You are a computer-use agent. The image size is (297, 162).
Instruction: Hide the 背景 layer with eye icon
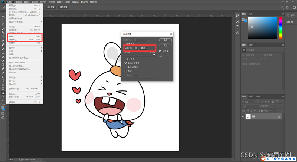coord(243,116)
